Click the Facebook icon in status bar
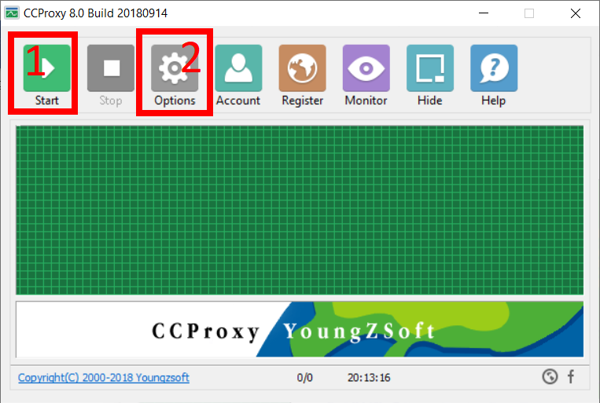 point(571,376)
